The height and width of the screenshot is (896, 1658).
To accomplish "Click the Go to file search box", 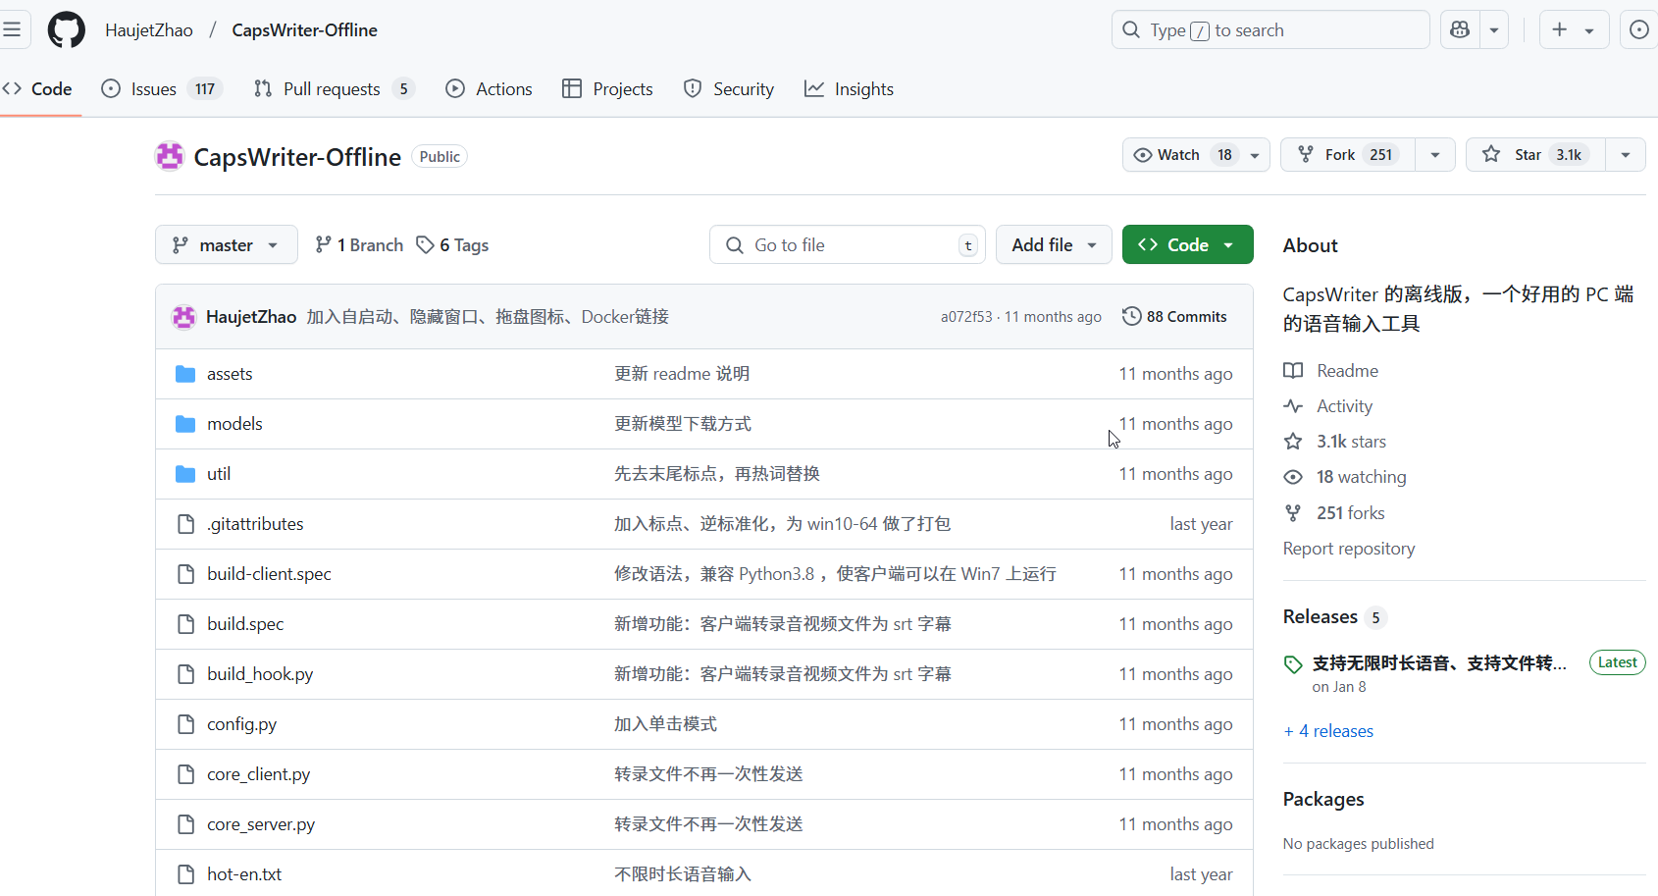I will click(x=846, y=244).
